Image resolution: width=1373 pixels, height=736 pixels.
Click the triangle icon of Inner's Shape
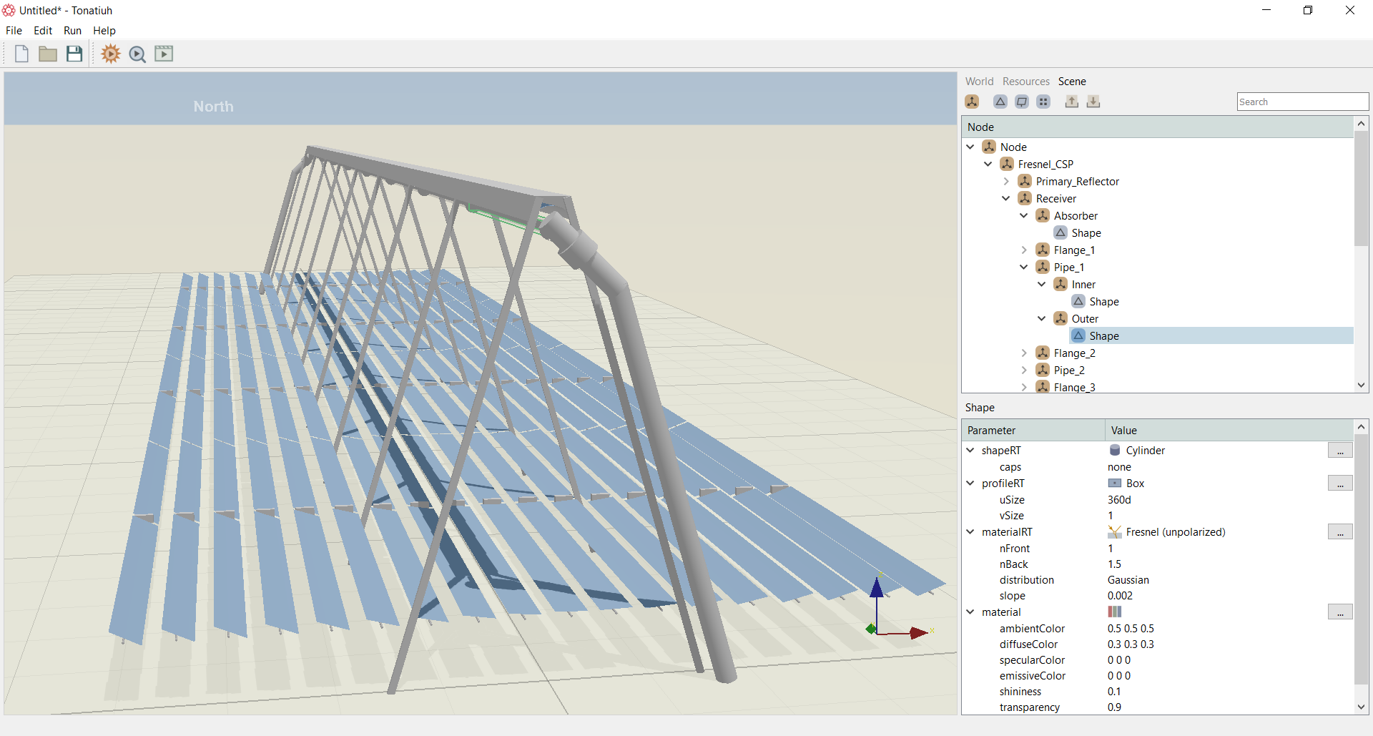(1078, 301)
